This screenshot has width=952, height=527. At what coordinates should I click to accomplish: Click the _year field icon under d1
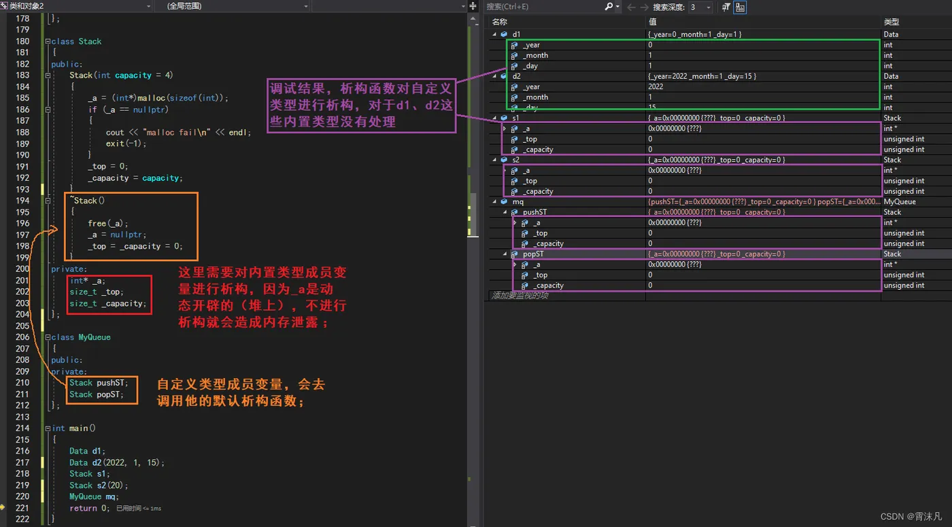pyautogui.click(x=515, y=45)
